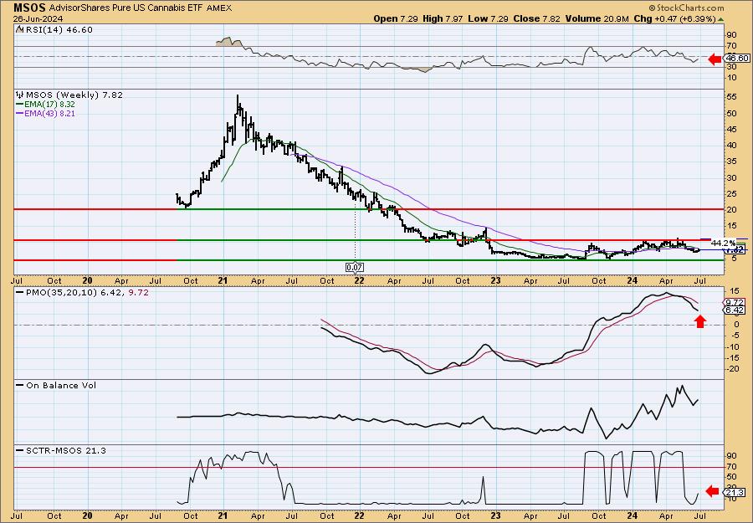Click the MSOS (Weekly) 7.82 legend

pos(74,95)
